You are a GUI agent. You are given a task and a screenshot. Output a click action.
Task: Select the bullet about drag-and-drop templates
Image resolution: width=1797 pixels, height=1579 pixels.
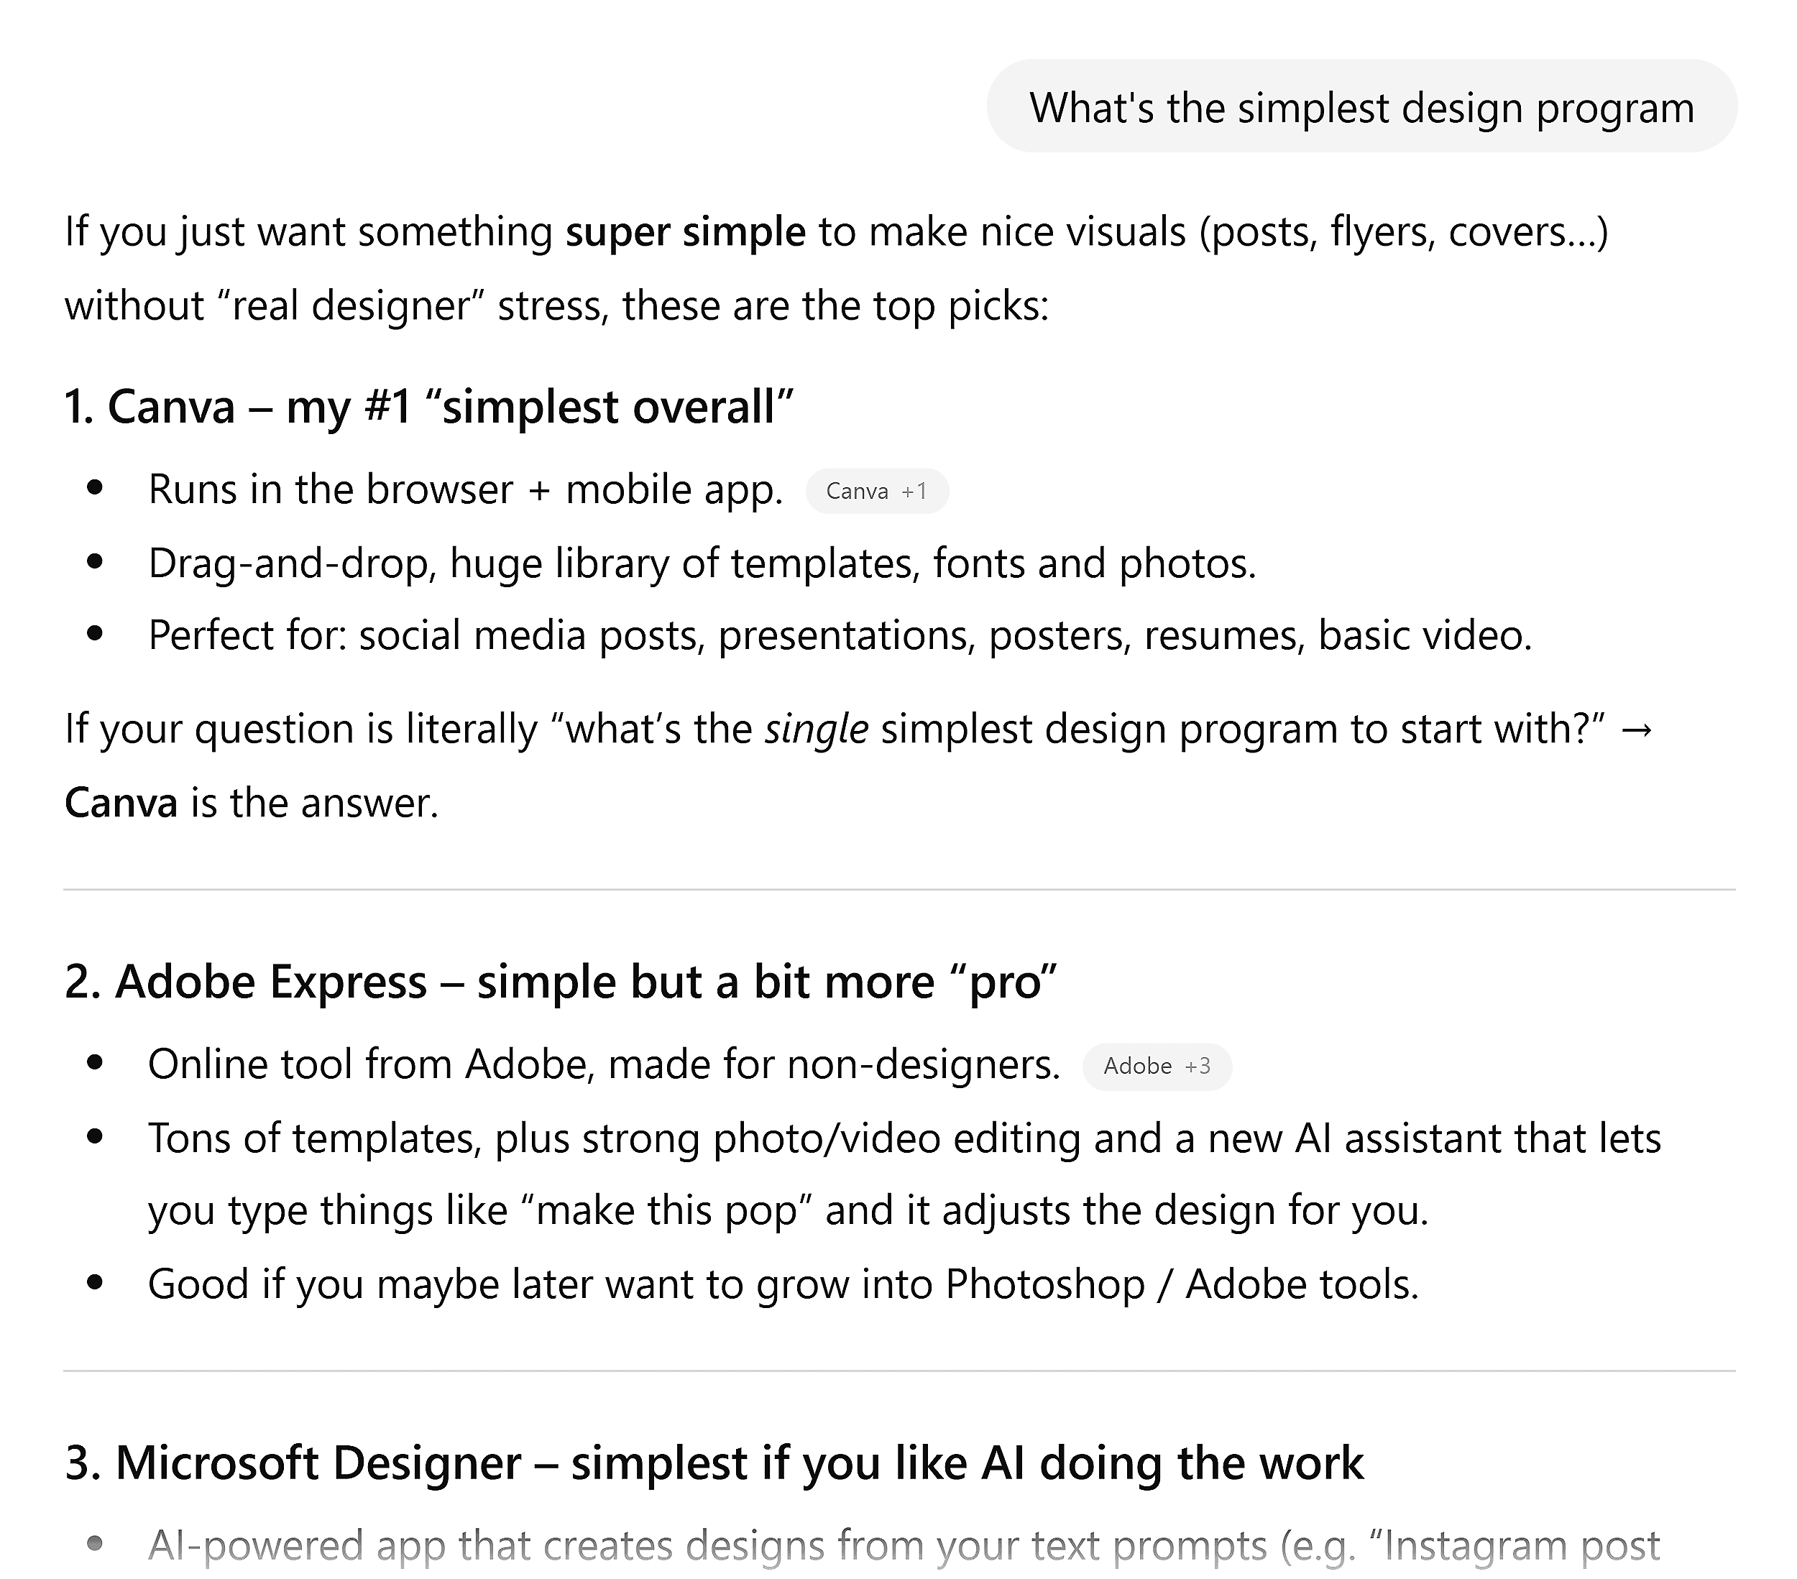[x=703, y=563]
